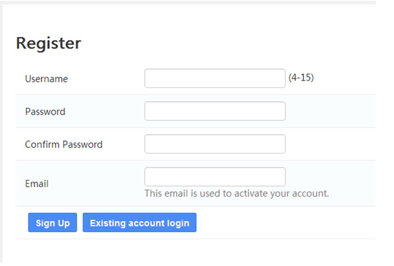Click the (4-15) username length hint

pos(301,78)
